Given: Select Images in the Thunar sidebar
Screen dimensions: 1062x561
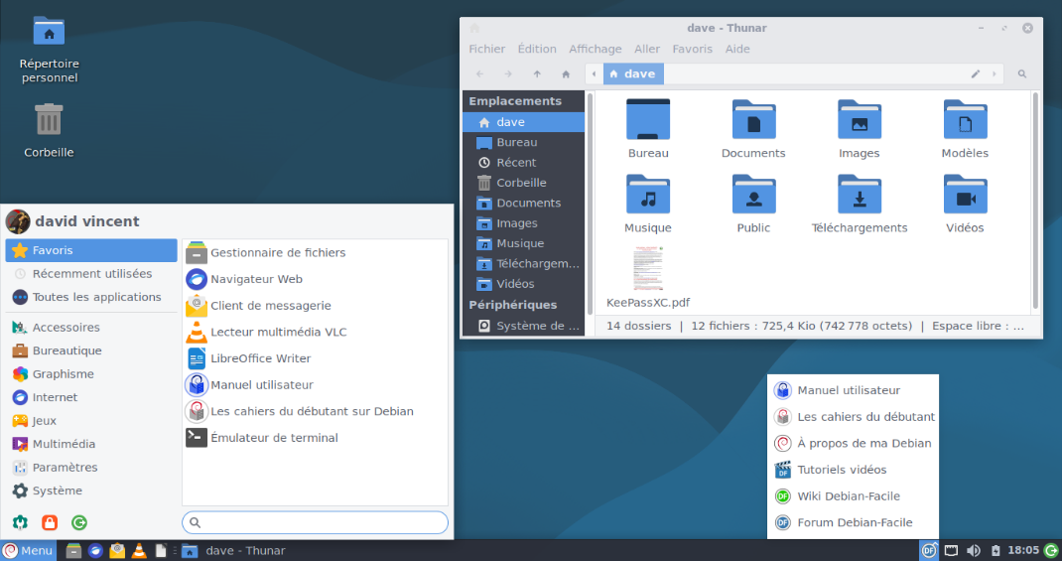Looking at the screenshot, I should (523, 223).
